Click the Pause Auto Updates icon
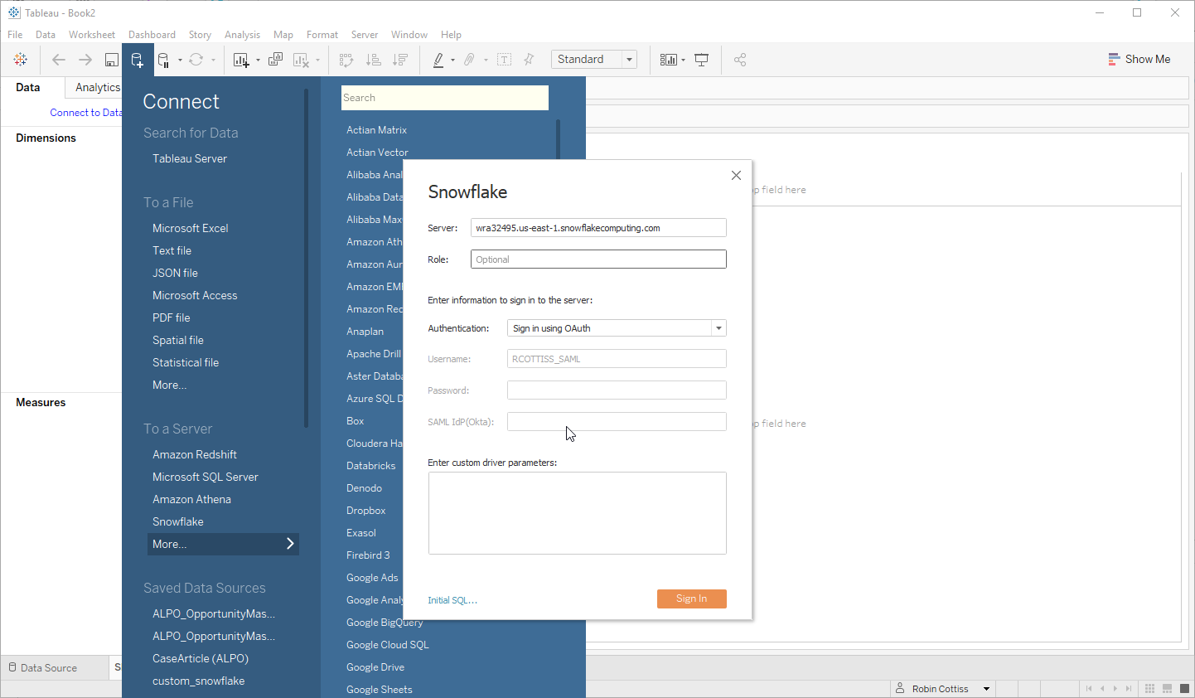Image resolution: width=1195 pixels, height=698 pixels. [x=163, y=60]
